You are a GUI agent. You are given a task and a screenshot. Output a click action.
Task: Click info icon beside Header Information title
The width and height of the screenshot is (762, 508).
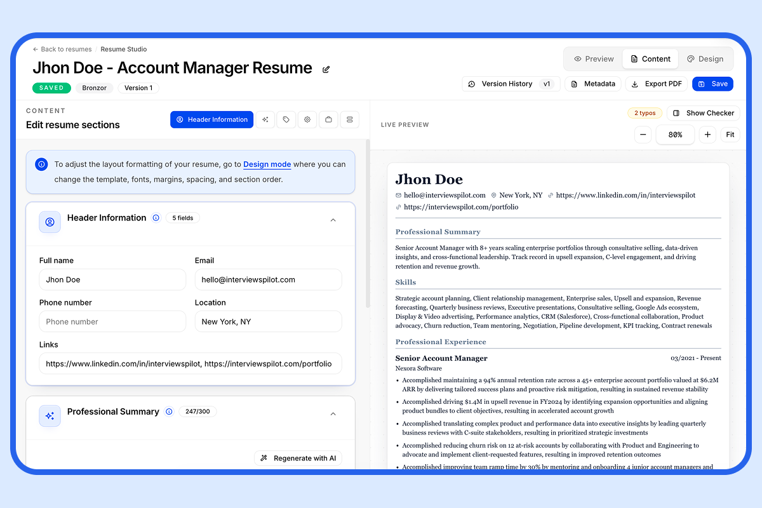(x=156, y=218)
